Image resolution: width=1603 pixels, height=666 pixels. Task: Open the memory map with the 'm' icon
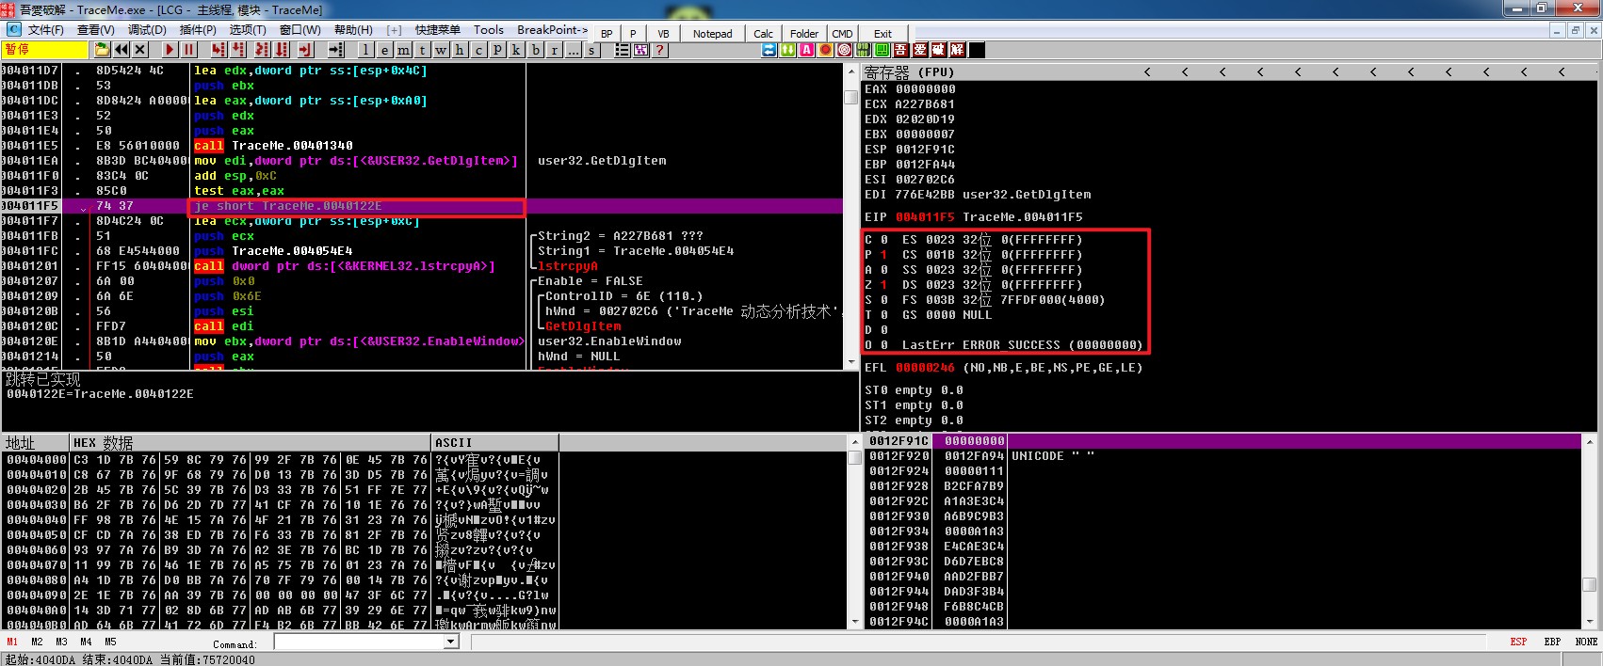pos(403,50)
